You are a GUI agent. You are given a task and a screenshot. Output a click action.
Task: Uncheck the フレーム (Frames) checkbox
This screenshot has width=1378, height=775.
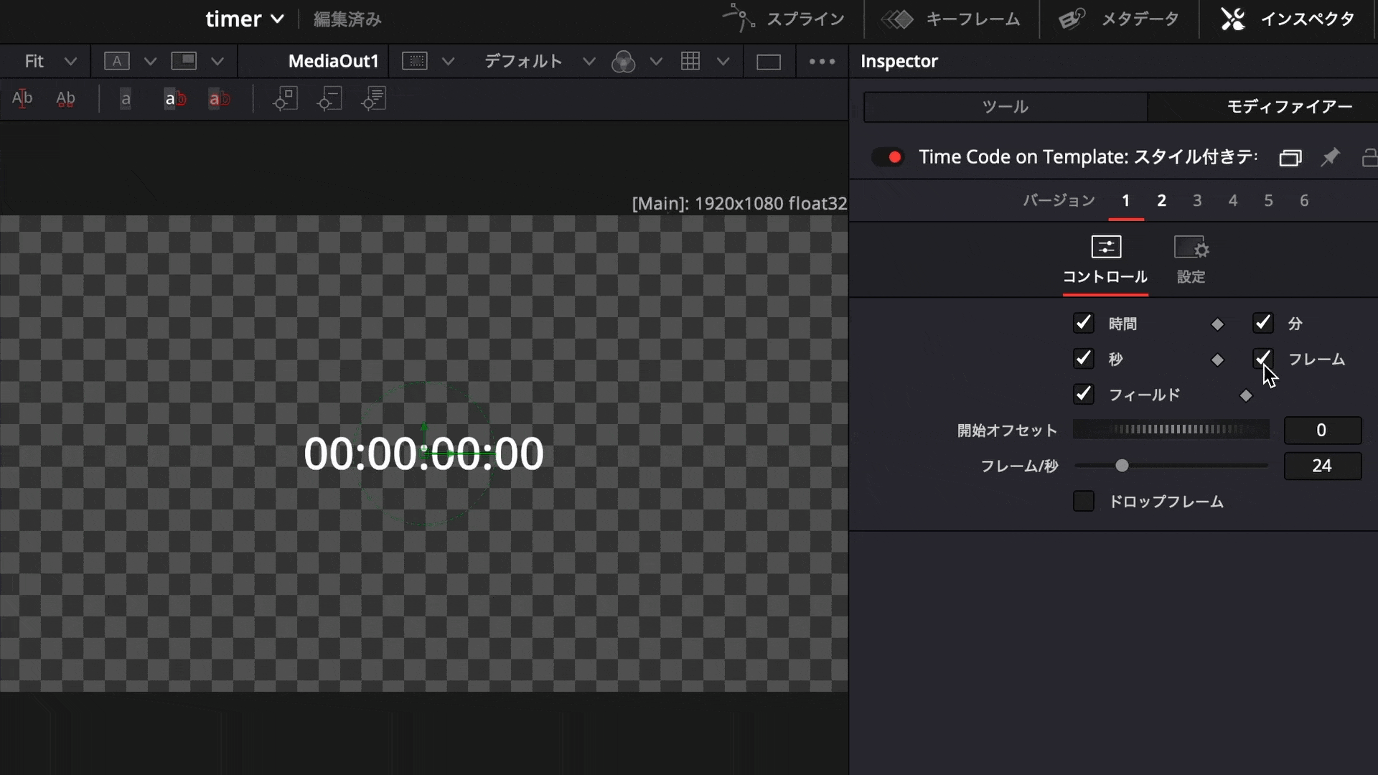click(x=1262, y=358)
